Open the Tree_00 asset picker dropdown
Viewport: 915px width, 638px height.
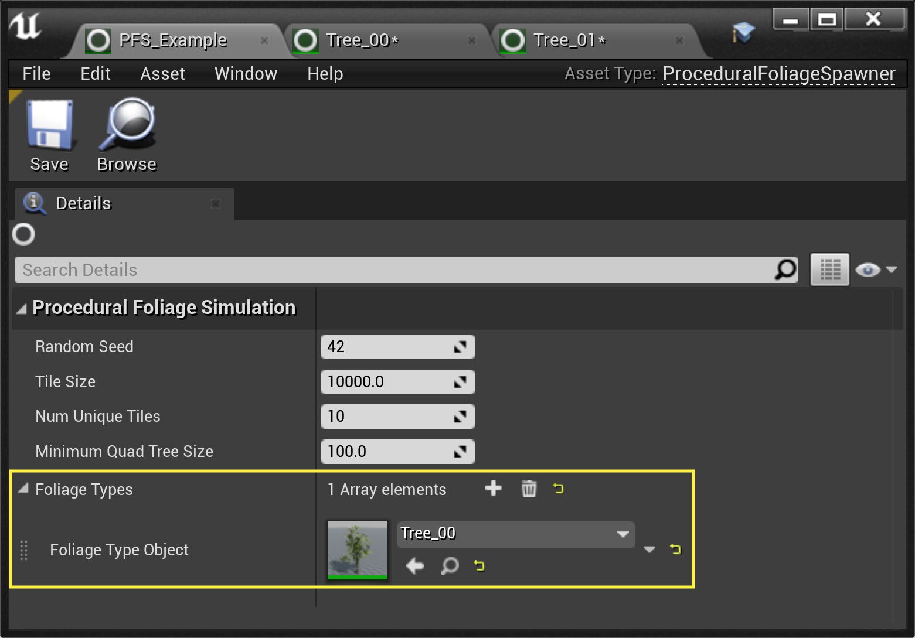click(x=623, y=534)
